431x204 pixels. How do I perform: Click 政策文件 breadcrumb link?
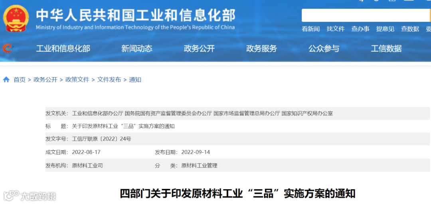click(x=77, y=80)
